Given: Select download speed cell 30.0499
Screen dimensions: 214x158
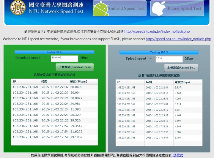Looking at the screenshot, I should tap(84, 87).
